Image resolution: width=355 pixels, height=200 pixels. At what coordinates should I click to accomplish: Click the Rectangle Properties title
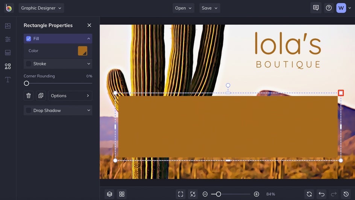click(x=48, y=25)
